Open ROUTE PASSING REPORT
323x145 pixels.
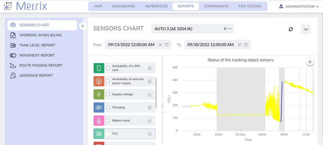click(41, 65)
